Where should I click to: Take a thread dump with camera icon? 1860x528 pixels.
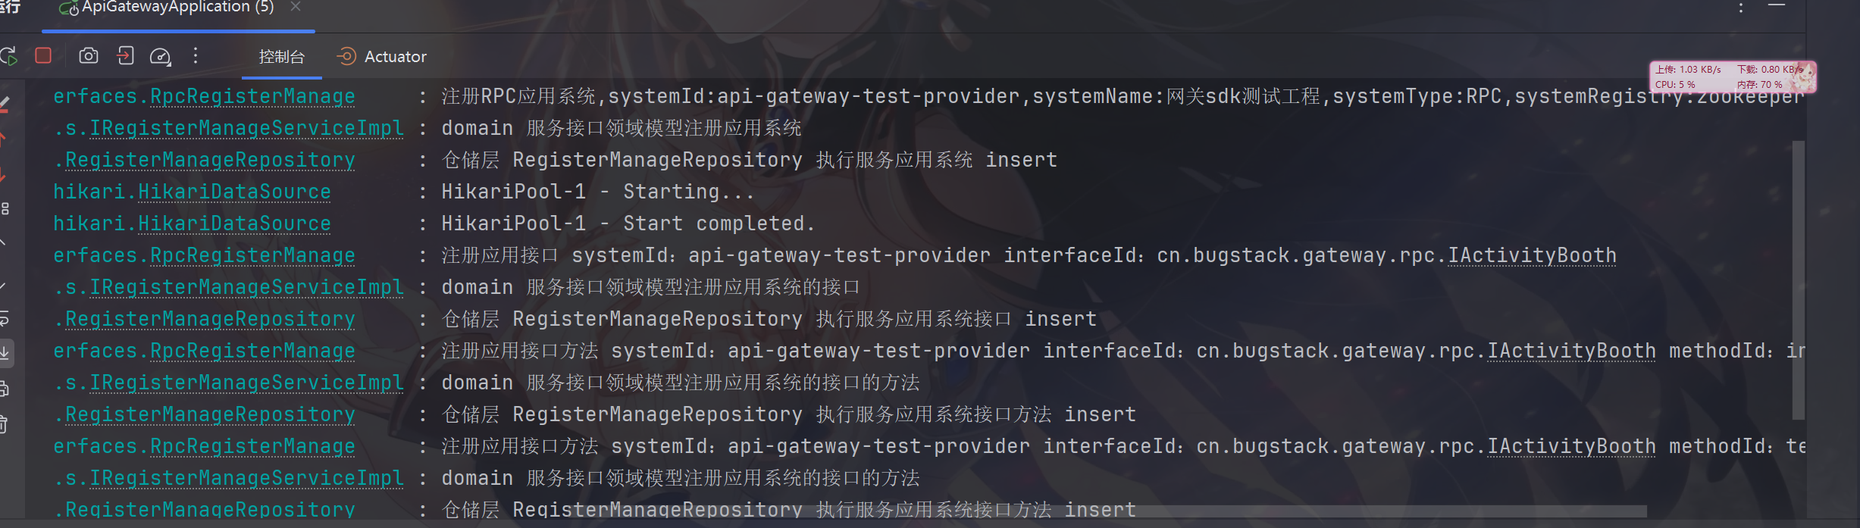[89, 56]
